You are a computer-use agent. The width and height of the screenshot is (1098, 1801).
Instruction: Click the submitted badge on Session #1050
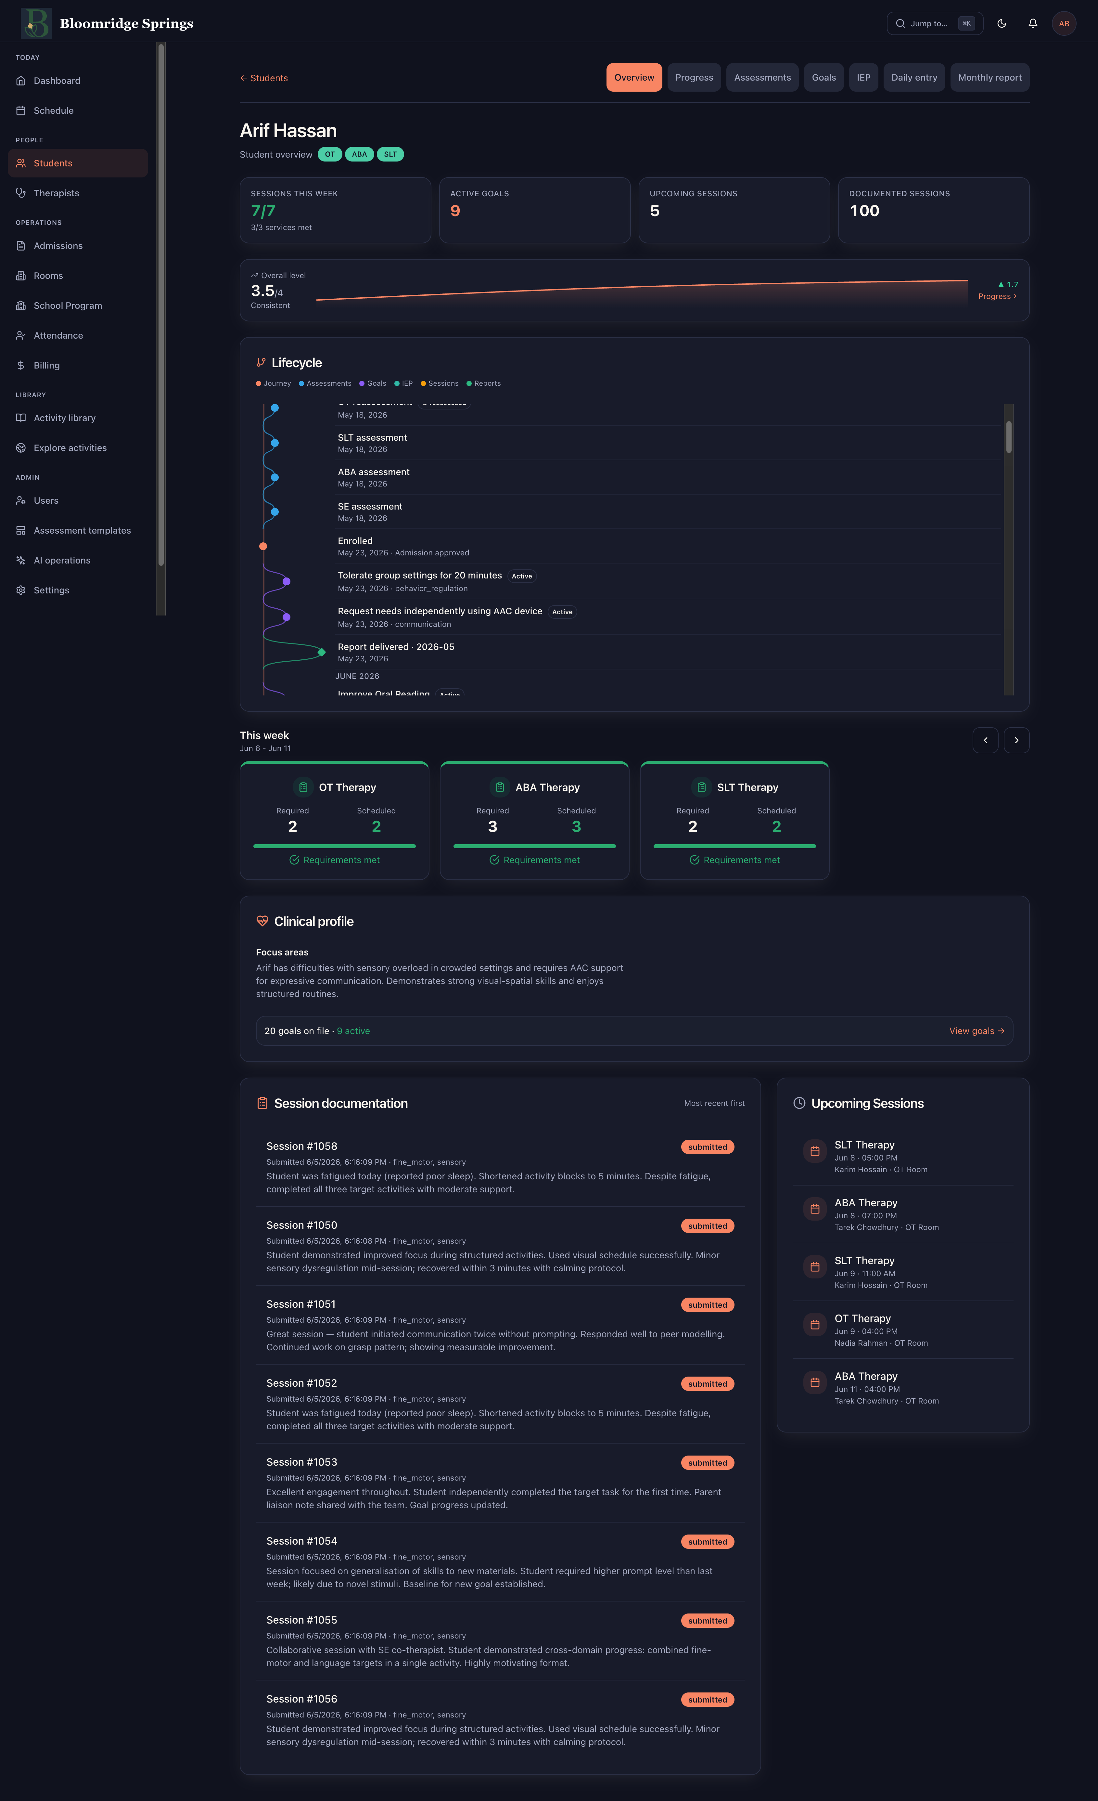707,1226
